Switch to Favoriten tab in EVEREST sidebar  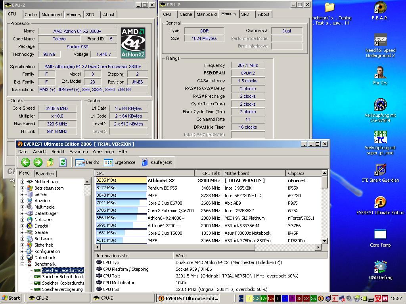coord(45,174)
